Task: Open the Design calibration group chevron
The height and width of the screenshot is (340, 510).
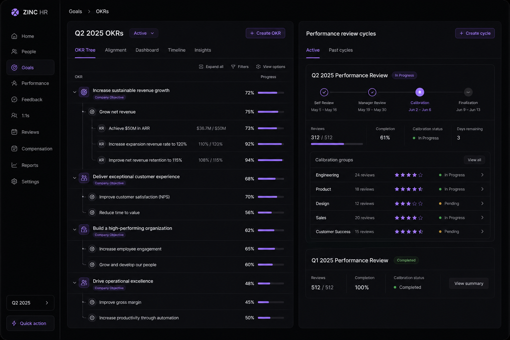Action: pos(482,204)
